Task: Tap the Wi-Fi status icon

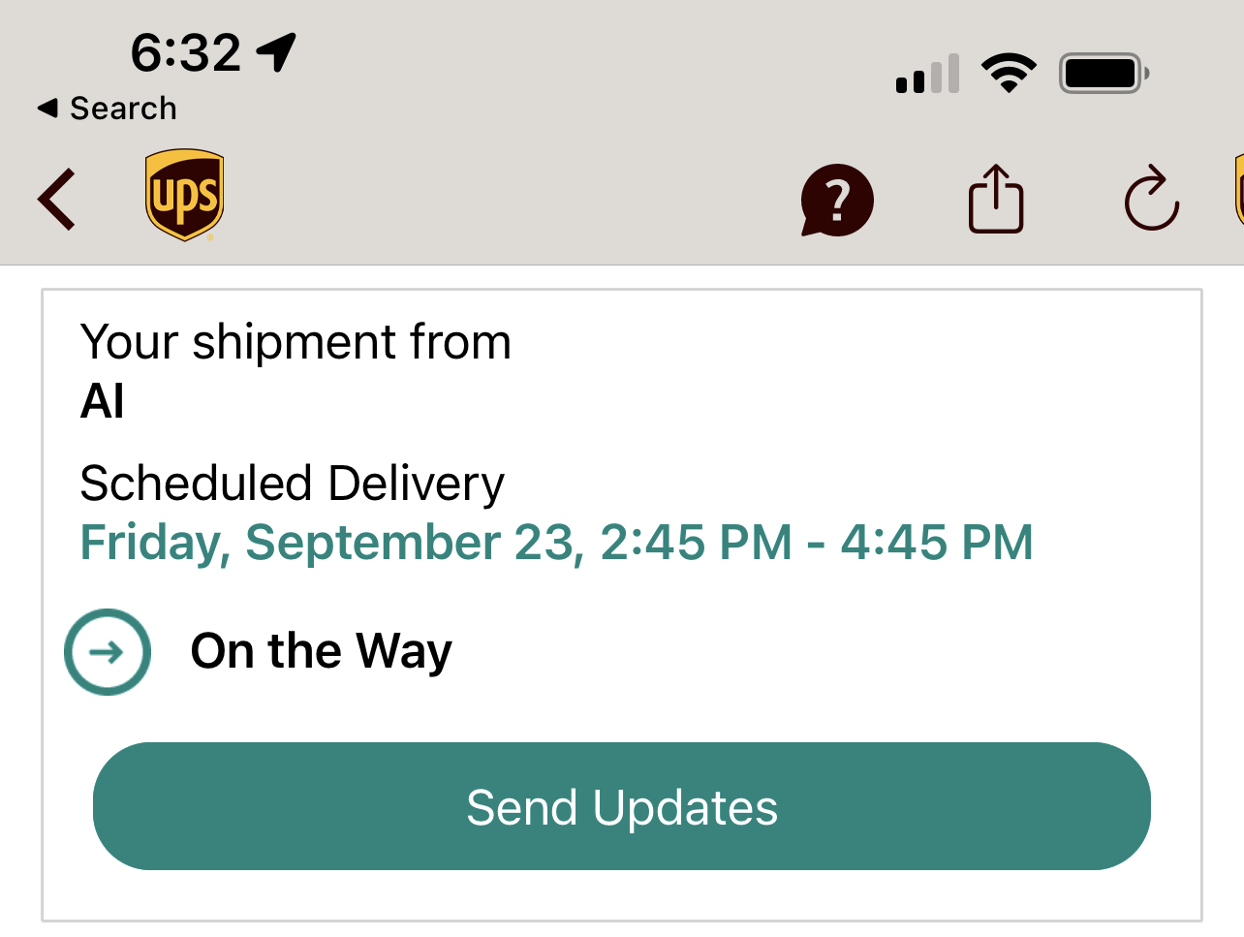Action: [x=1009, y=73]
